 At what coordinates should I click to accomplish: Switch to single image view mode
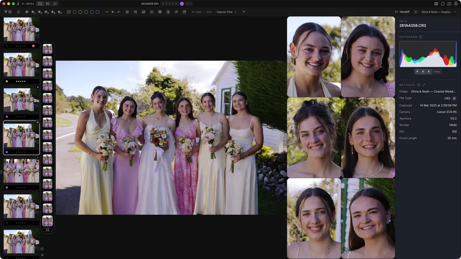tap(40, 4)
